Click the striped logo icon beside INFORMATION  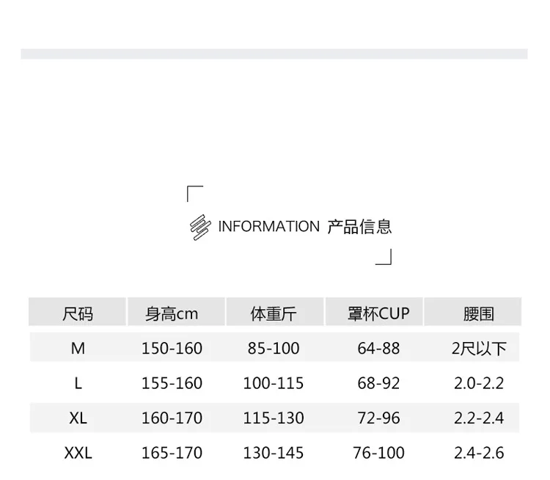(x=200, y=228)
